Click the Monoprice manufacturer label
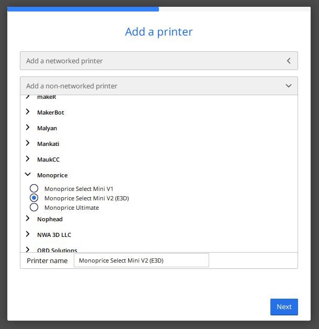319x329 pixels. coord(52,175)
